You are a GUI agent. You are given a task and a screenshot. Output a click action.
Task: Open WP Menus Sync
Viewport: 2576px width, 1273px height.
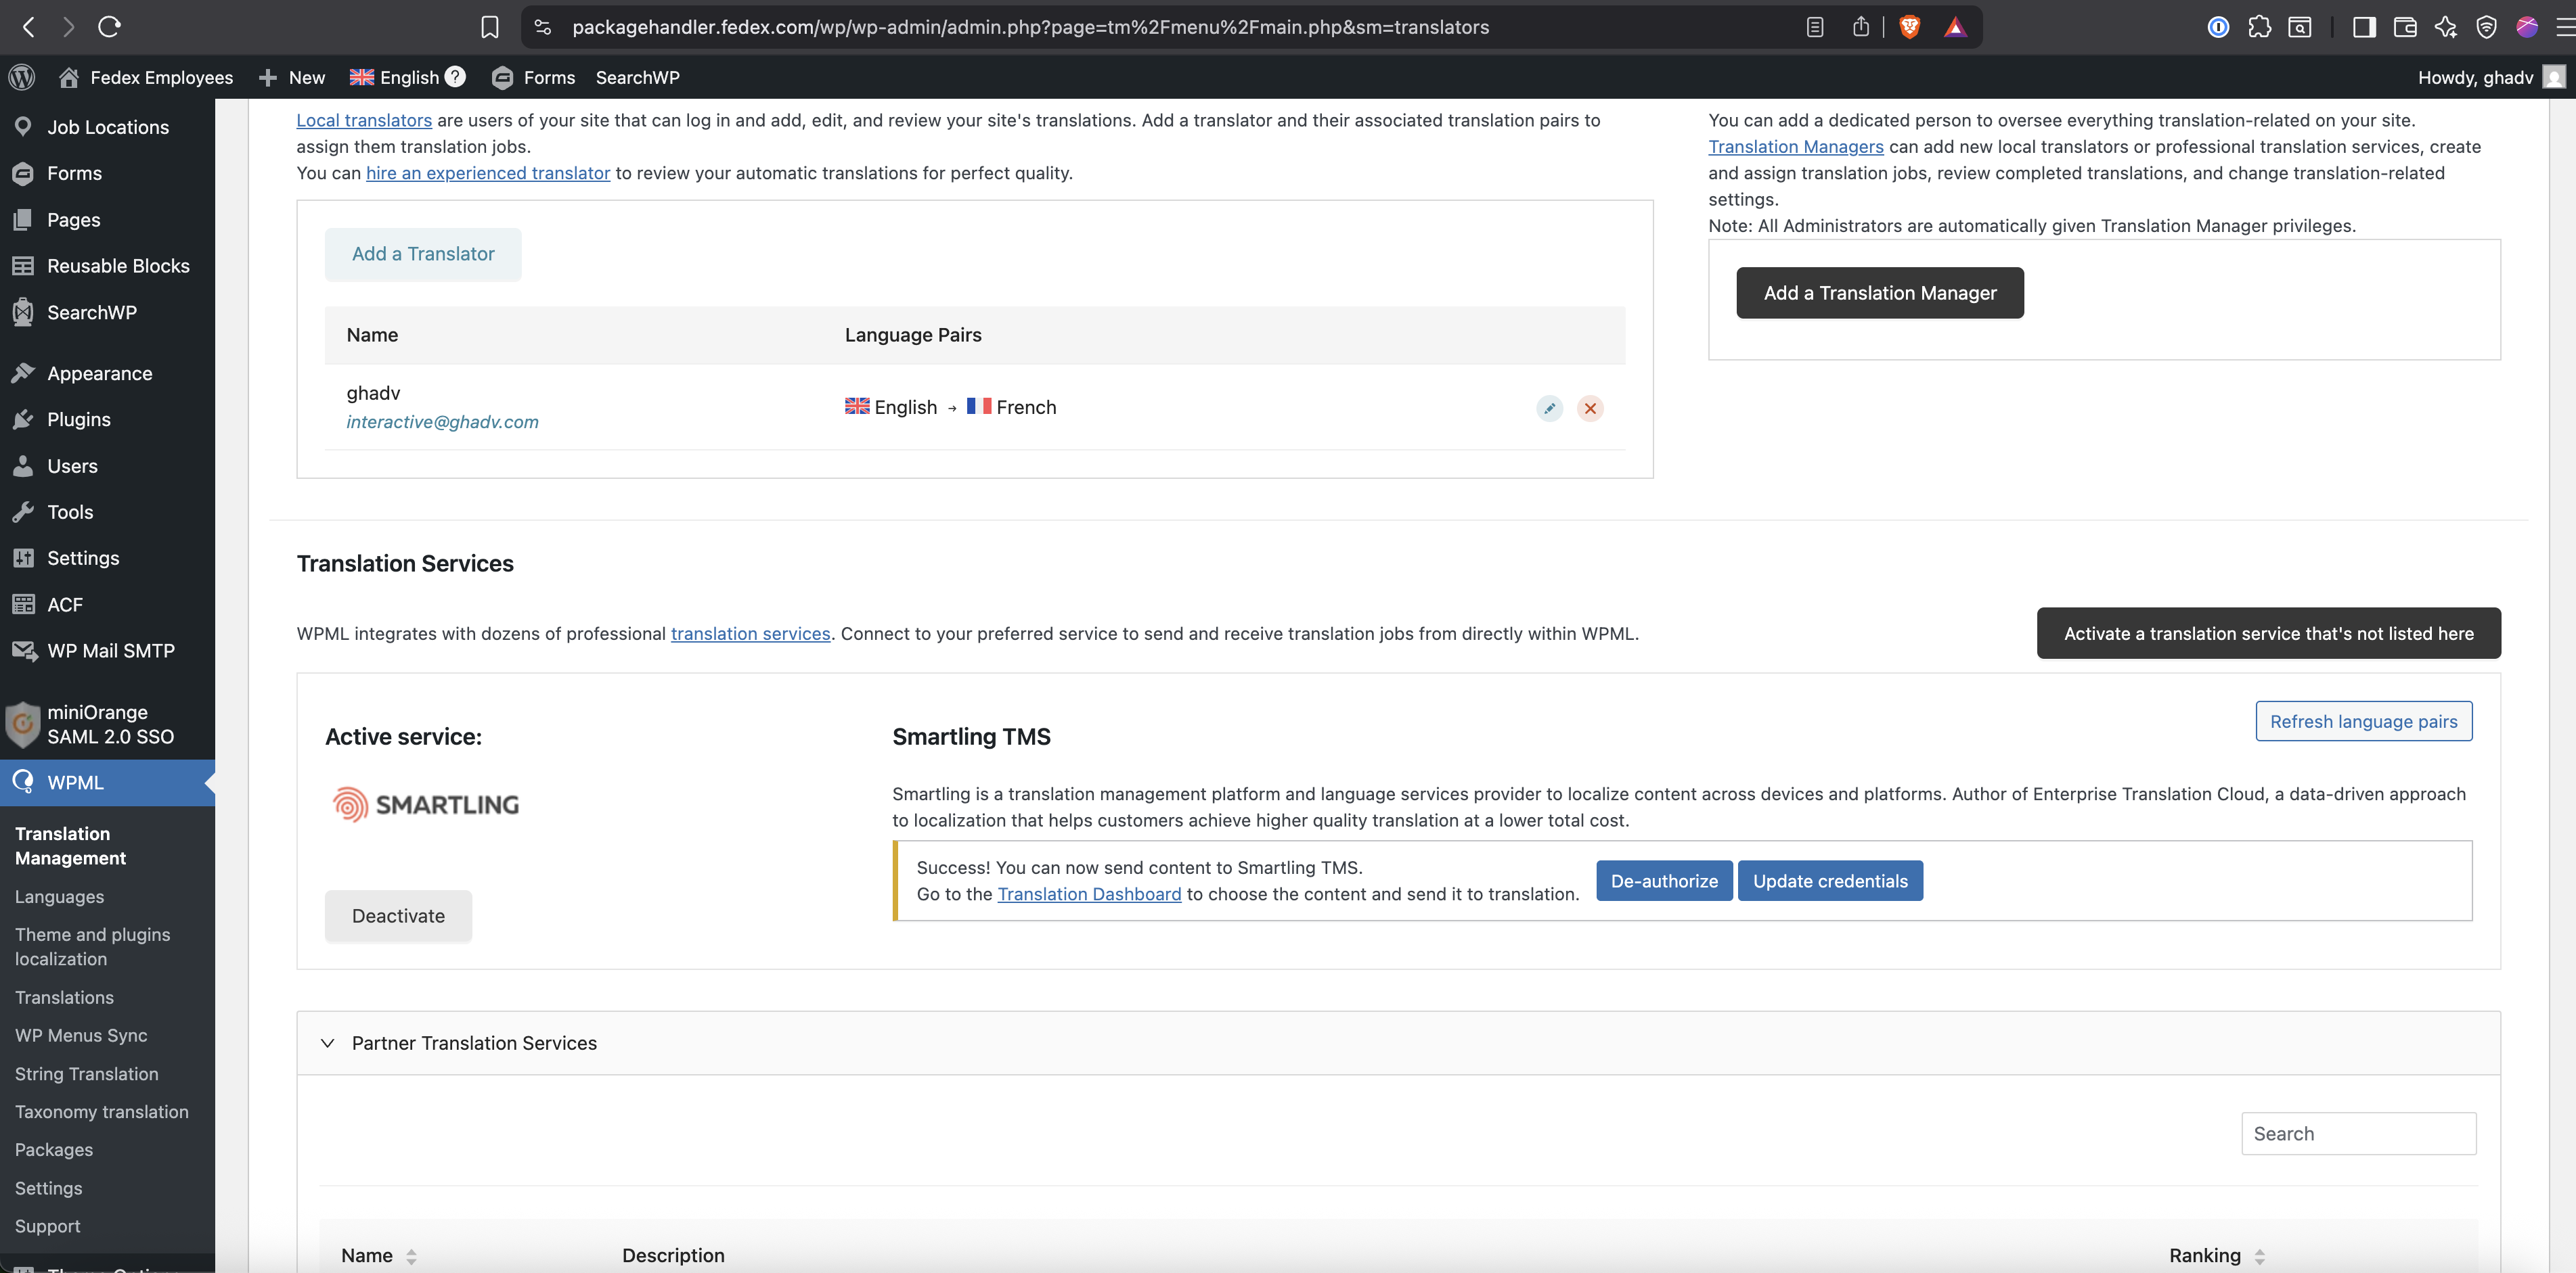(81, 1035)
